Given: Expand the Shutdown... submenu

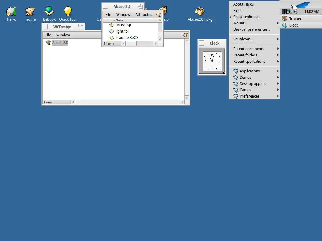Looking at the screenshot, I should [x=254, y=39].
